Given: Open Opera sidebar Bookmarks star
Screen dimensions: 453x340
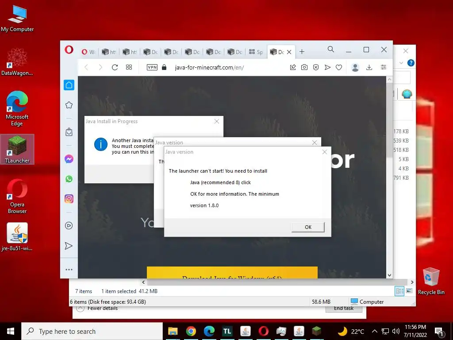Looking at the screenshot, I should pos(69,105).
